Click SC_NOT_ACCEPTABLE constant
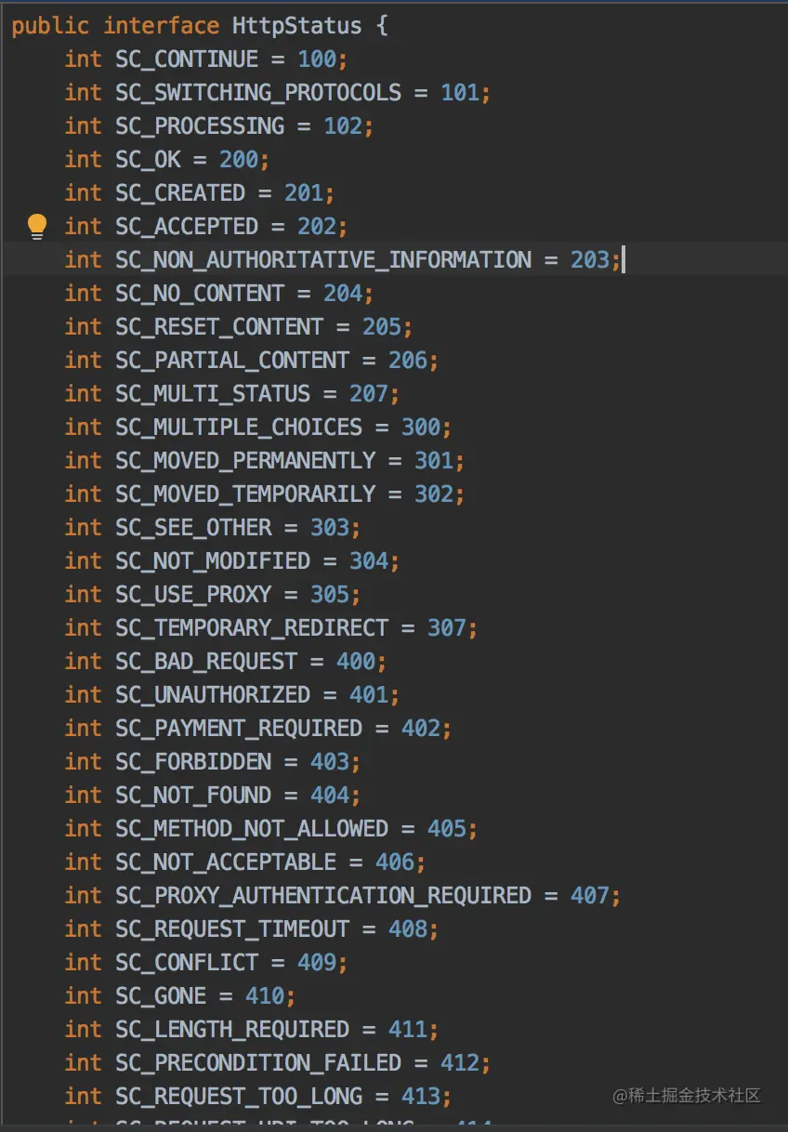 [226, 862]
